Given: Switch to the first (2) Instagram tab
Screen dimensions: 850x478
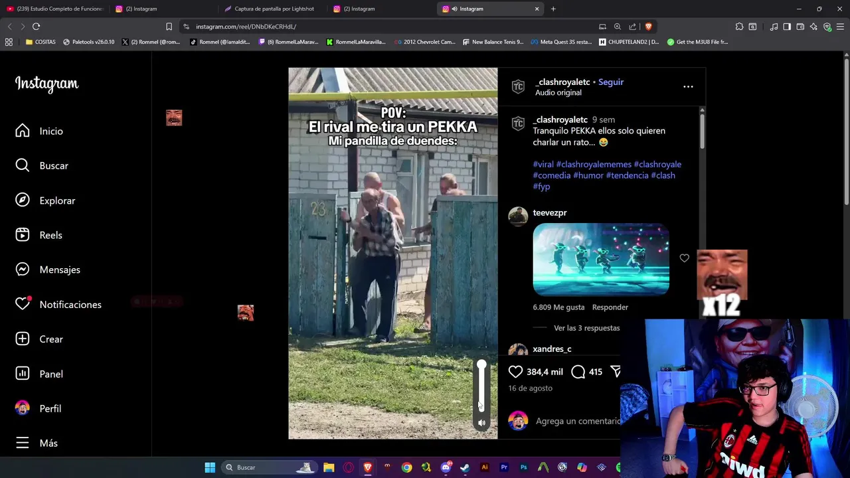Looking at the screenshot, I should tap(164, 9).
